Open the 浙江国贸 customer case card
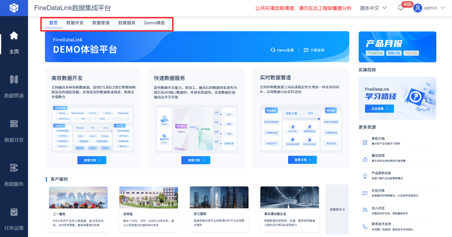This screenshot has width=452, height=237. point(219,209)
